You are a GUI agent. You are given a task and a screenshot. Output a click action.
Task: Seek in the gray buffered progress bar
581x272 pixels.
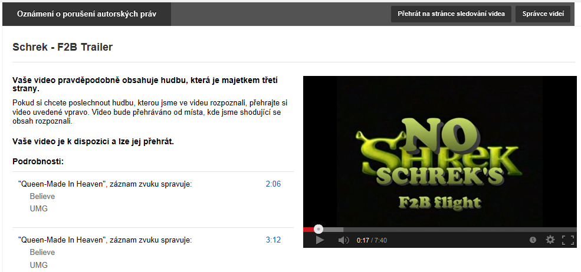pyautogui.click(x=333, y=230)
